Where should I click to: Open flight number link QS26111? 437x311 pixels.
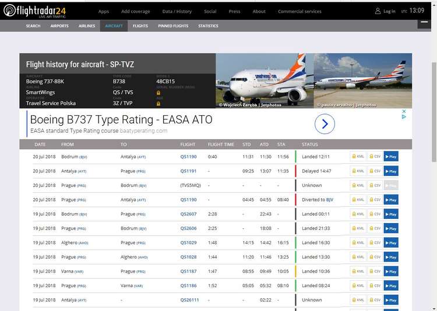pos(189,300)
